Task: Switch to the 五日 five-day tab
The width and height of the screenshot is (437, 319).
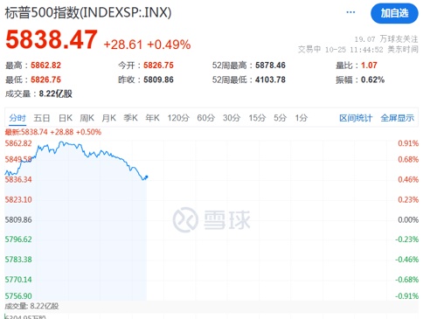Action: pyautogui.click(x=42, y=118)
